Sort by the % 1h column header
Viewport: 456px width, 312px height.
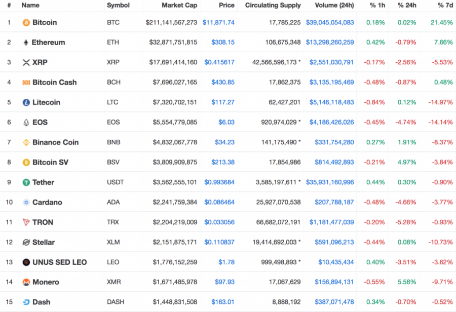(377, 5)
